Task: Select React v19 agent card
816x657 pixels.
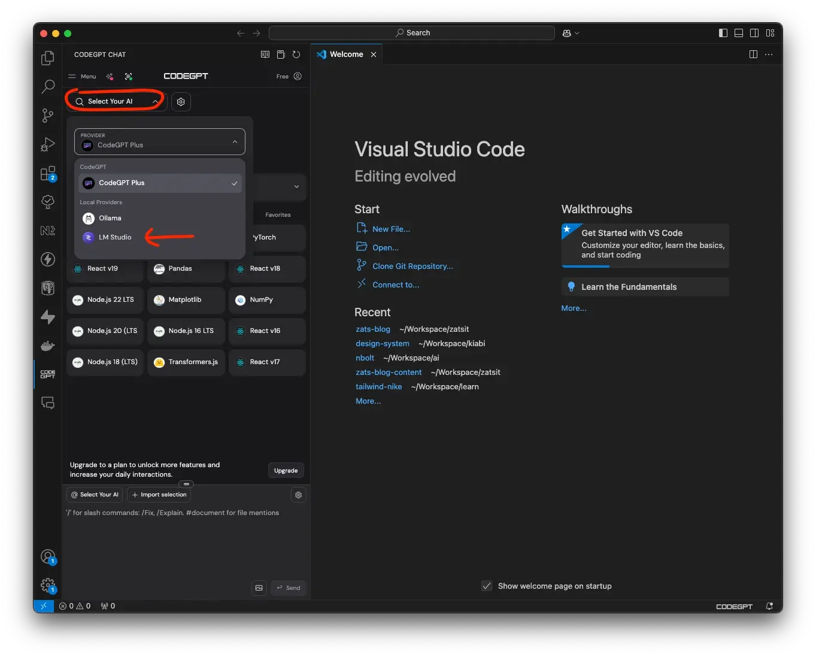Action: [105, 269]
